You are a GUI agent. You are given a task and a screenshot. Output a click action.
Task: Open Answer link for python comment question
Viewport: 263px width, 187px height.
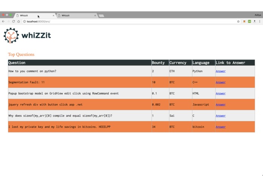[221, 71]
